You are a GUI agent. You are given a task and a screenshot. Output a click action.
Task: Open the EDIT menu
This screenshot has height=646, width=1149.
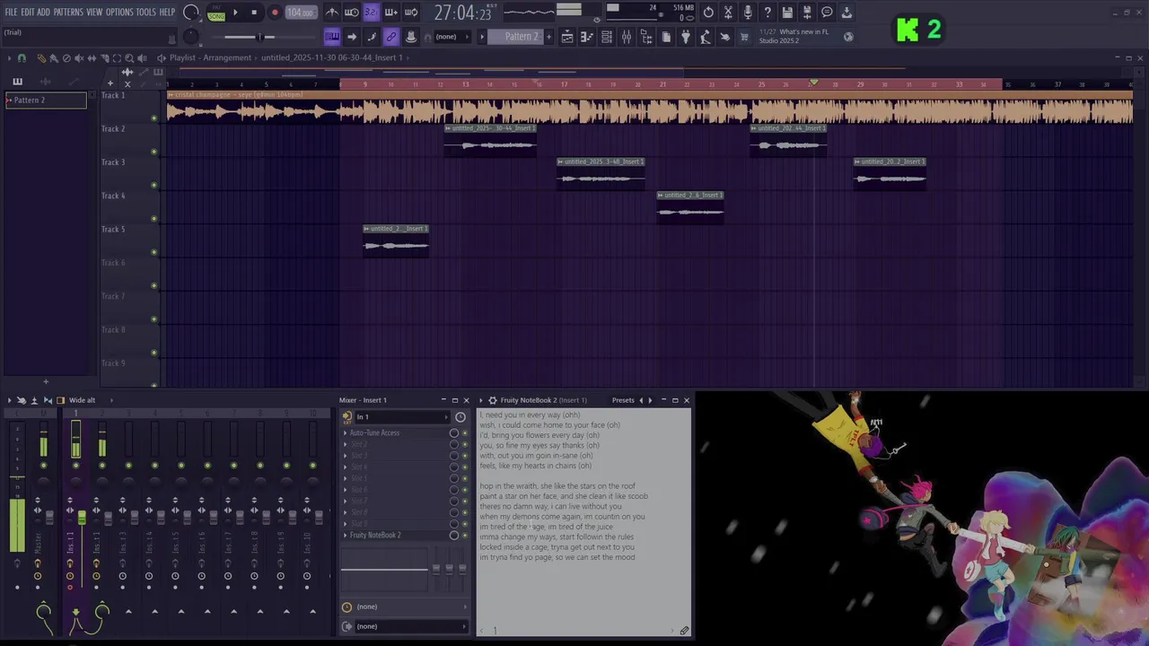(28, 12)
